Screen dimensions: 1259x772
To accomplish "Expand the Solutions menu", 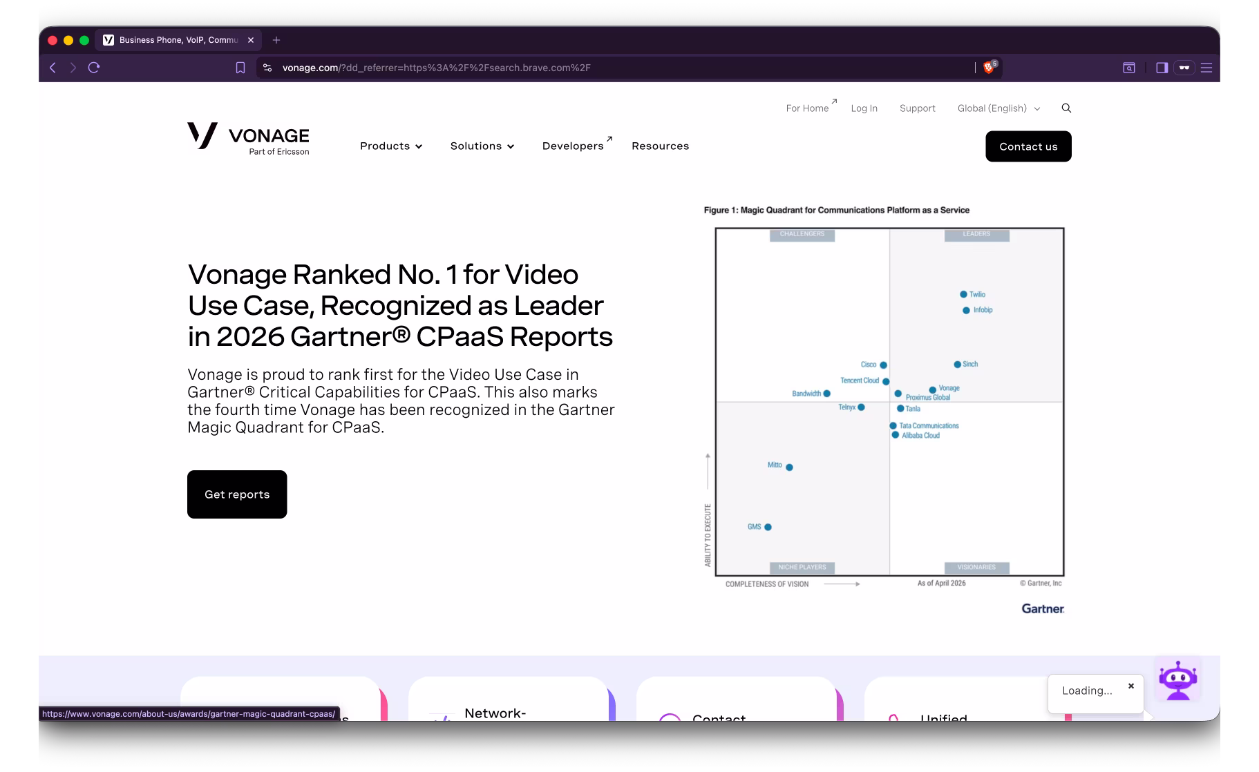I will [x=482, y=146].
